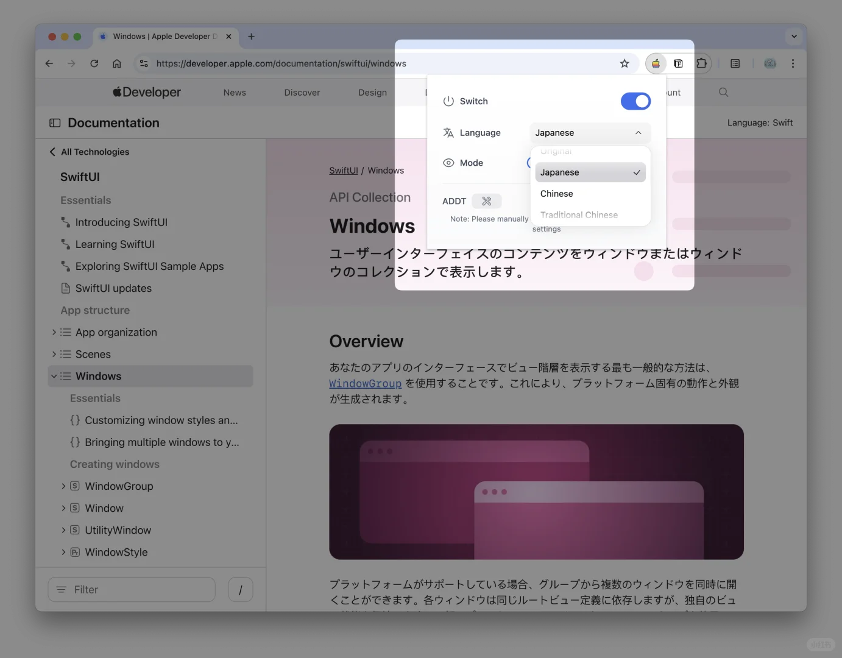Click the rainbow Apple extension icon

[x=656, y=63]
